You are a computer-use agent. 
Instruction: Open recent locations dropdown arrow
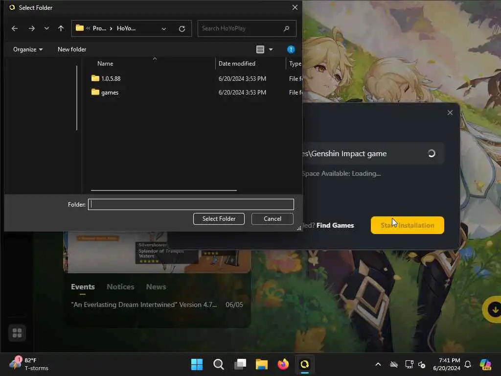pyautogui.click(x=46, y=28)
